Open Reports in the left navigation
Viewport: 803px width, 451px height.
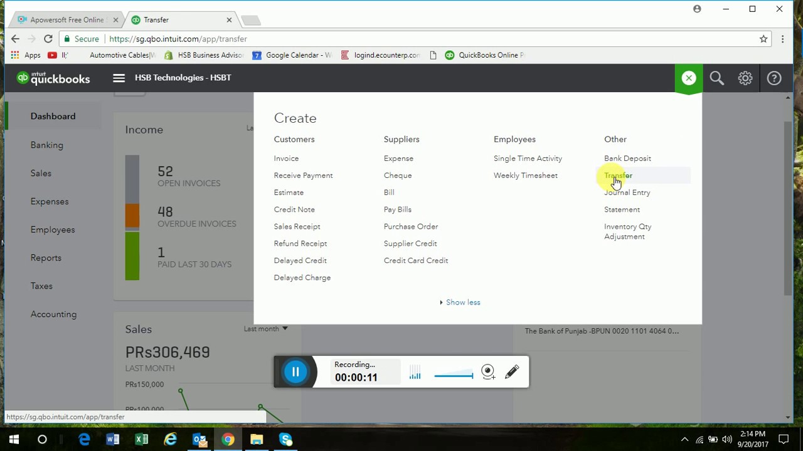(x=46, y=258)
